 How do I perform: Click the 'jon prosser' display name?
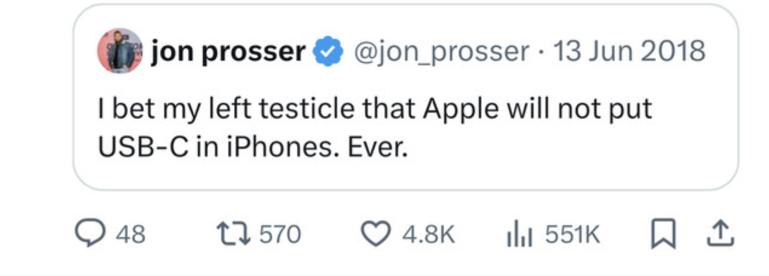[x=229, y=52]
